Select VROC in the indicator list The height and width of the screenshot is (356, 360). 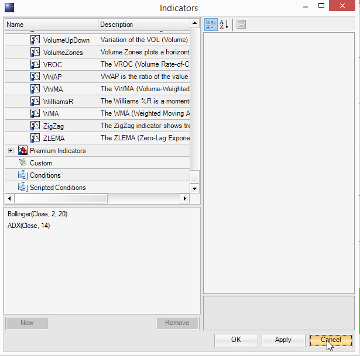click(53, 65)
